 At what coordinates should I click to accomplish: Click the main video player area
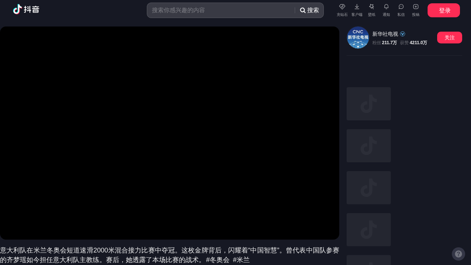[x=169, y=133]
